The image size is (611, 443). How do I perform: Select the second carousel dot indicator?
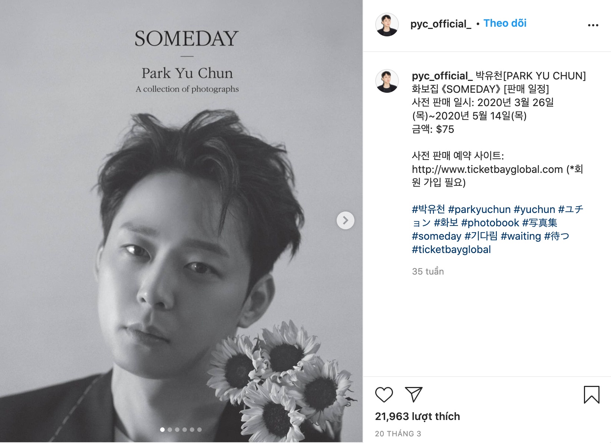pyautogui.click(x=170, y=430)
